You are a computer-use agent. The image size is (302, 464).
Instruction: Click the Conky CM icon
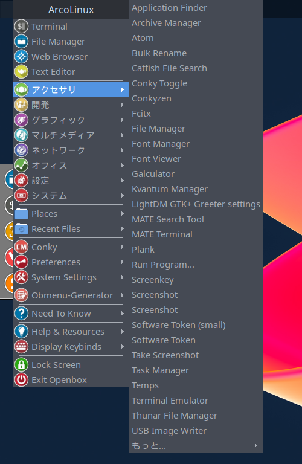click(21, 246)
